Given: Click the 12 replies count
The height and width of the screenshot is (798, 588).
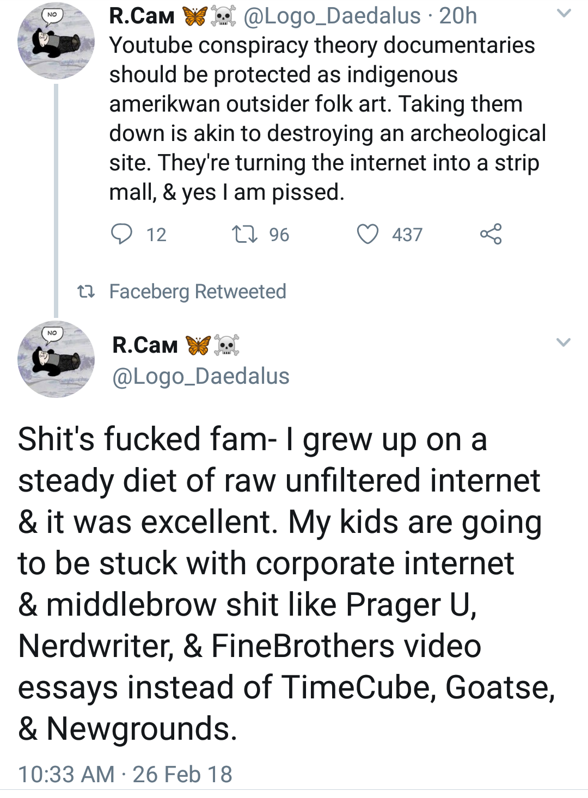Looking at the screenshot, I should click(x=156, y=235).
